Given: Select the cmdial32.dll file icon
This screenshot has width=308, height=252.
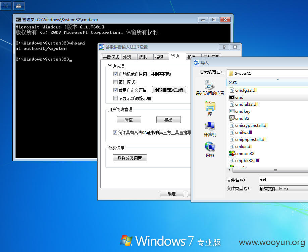Looking at the screenshot, I should pyautogui.click(x=232, y=104).
